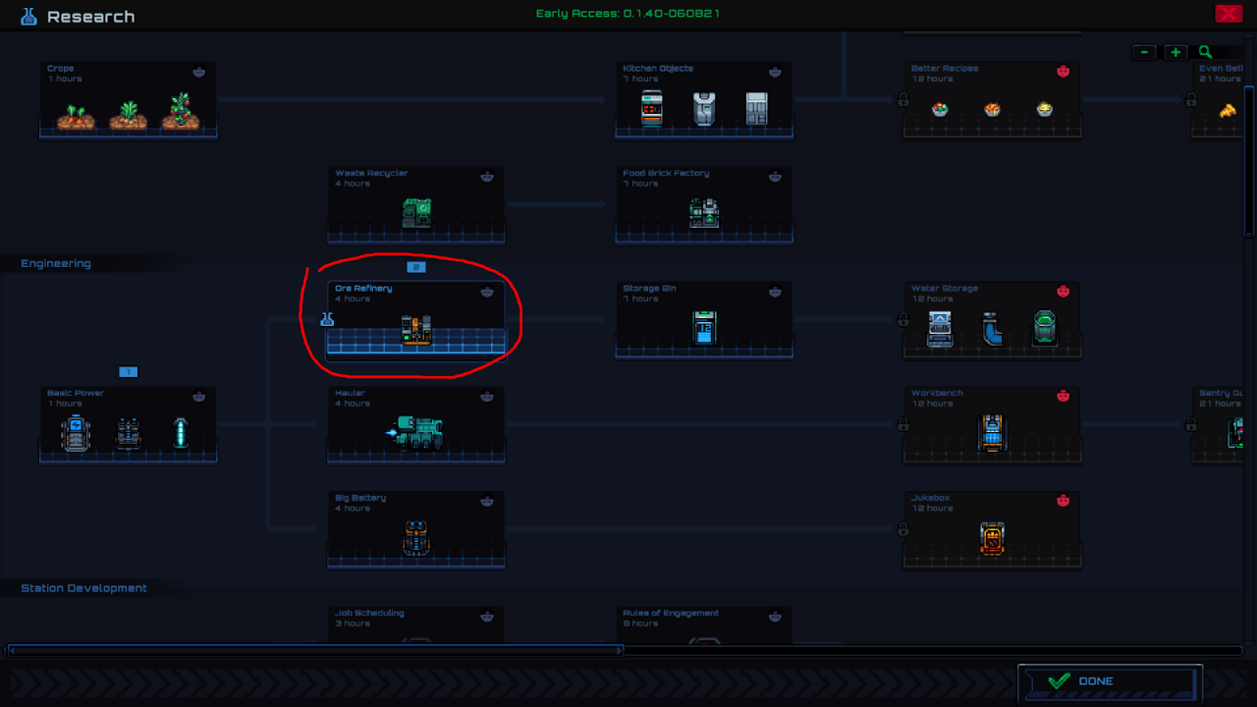Click the lock icon beside Water Storage
Image resolution: width=1257 pixels, height=707 pixels.
pyautogui.click(x=902, y=319)
